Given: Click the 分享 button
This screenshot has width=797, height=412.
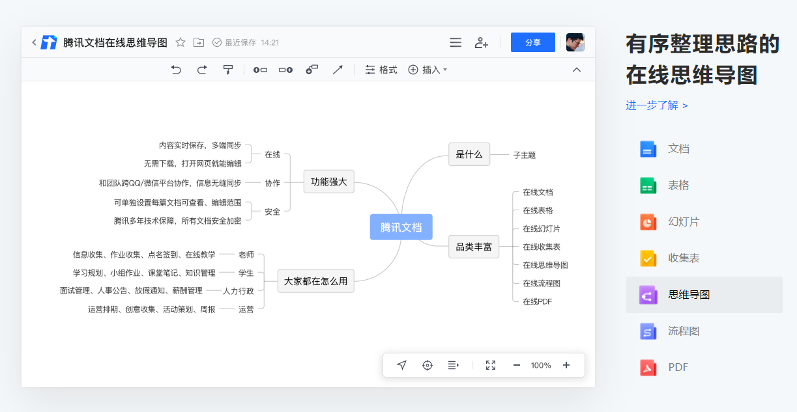Looking at the screenshot, I should click(x=532, y=42).
